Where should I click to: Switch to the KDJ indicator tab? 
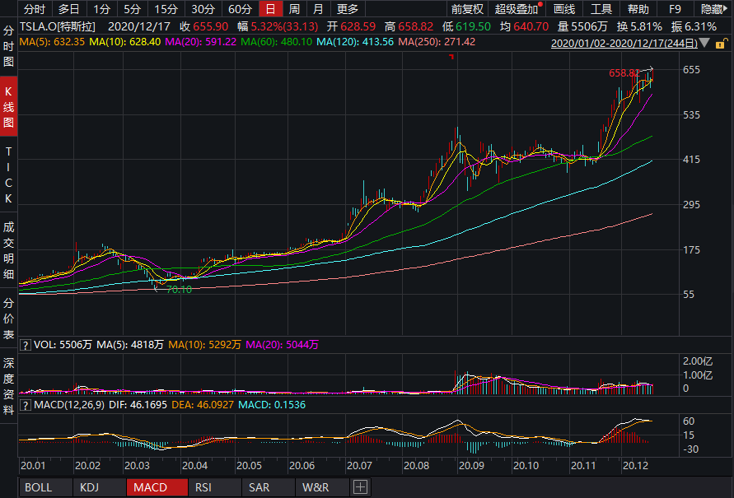(x=88, y=487)
